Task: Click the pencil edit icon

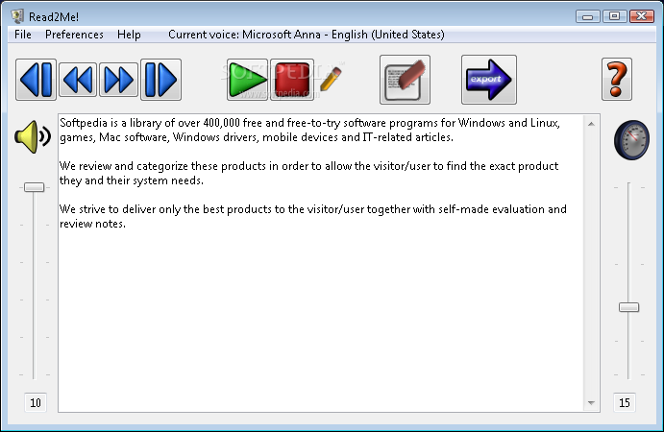Action: tap(331, 79)
